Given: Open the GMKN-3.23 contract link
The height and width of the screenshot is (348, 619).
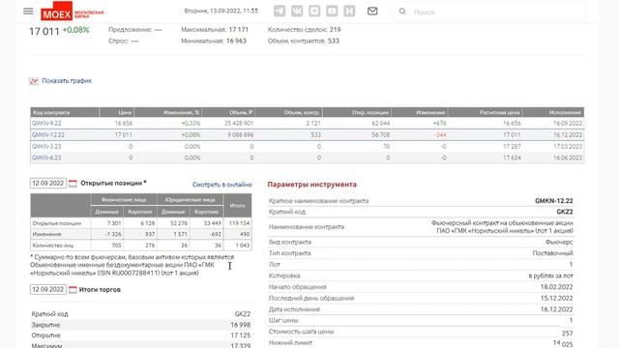Looking at the screenshot, I should point(46,146).
